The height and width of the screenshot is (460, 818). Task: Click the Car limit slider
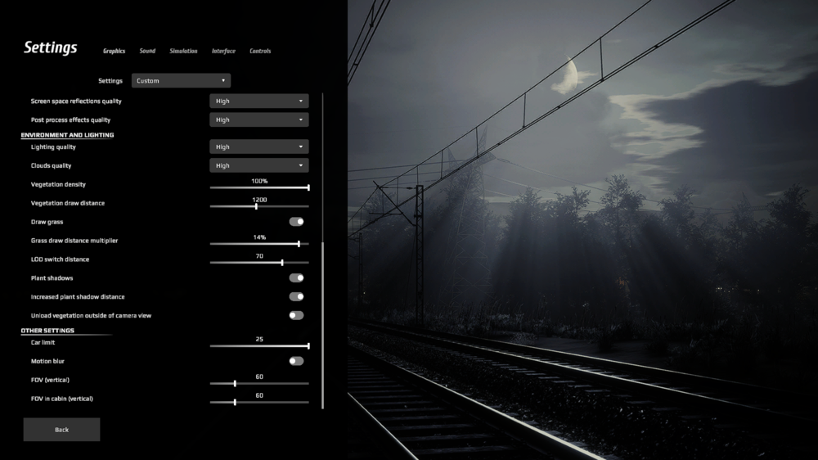[x=259, y=345]
